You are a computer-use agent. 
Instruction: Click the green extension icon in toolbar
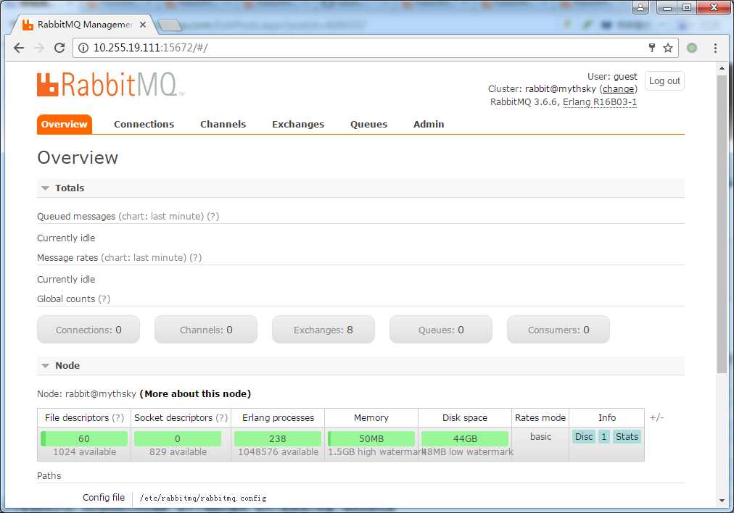coord(692,48)
